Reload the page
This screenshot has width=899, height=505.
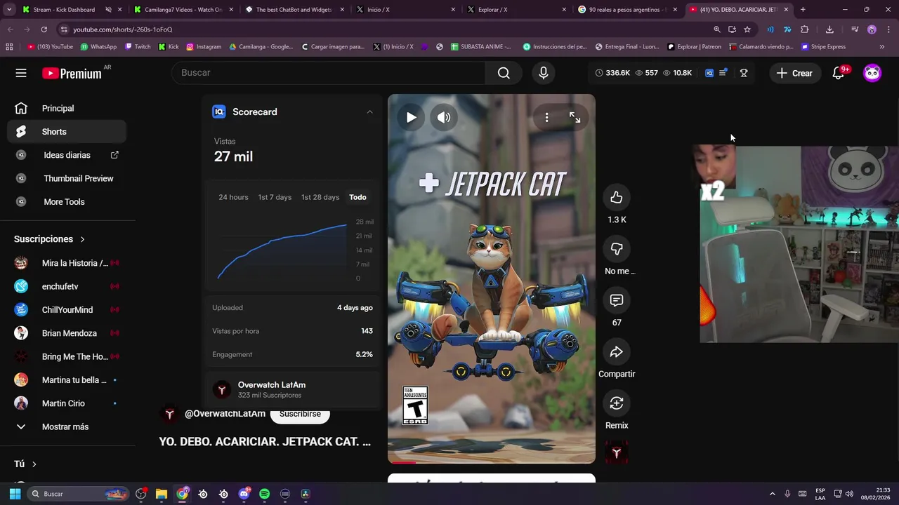click(44, 29)
